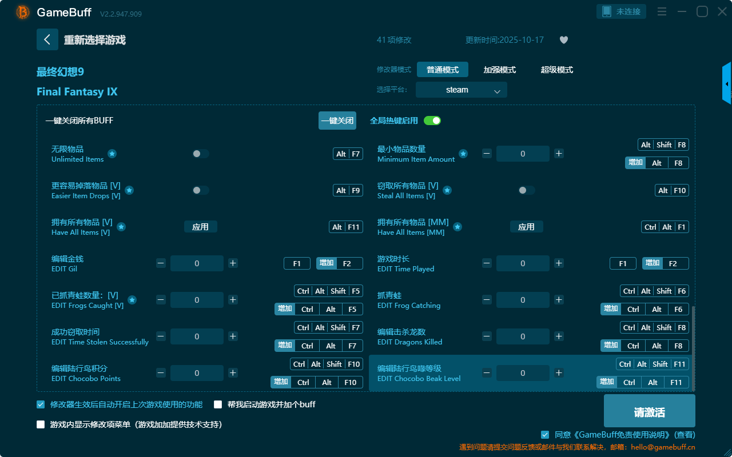732x457 pixels.
Task: Click the back arrow to reselect game
Action: coord(47,39)
